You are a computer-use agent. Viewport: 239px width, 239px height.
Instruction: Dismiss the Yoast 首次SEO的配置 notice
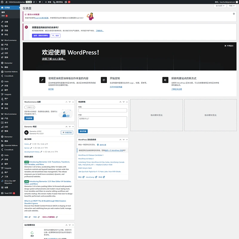(x=234, y=14)
